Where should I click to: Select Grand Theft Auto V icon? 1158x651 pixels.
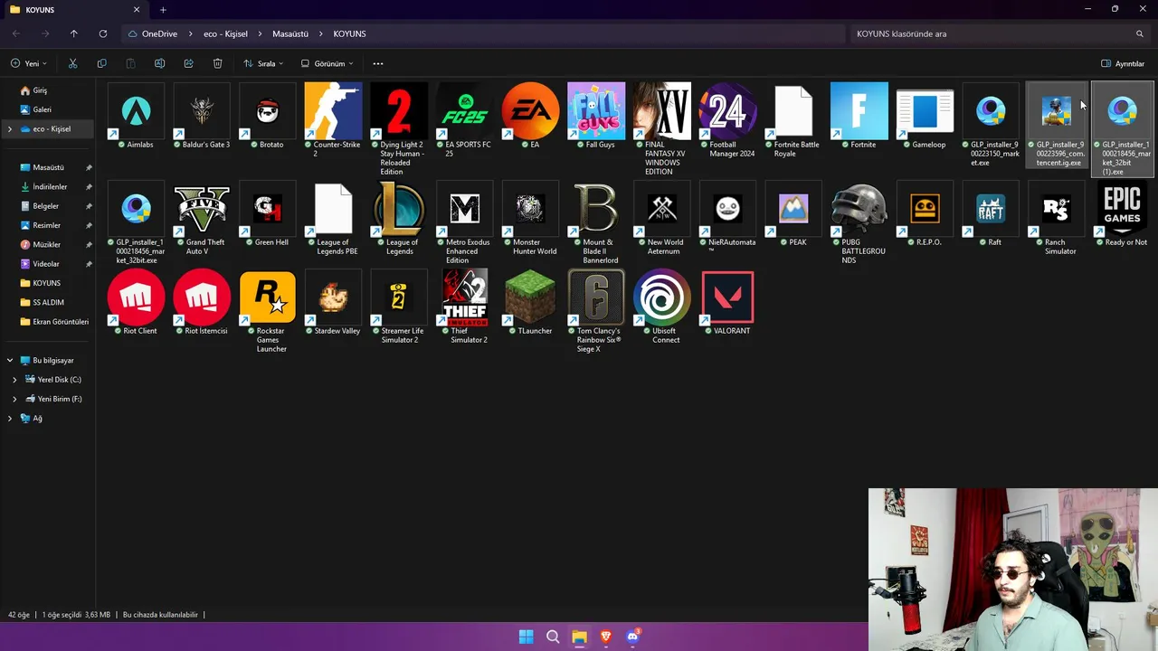click(202, 209)
